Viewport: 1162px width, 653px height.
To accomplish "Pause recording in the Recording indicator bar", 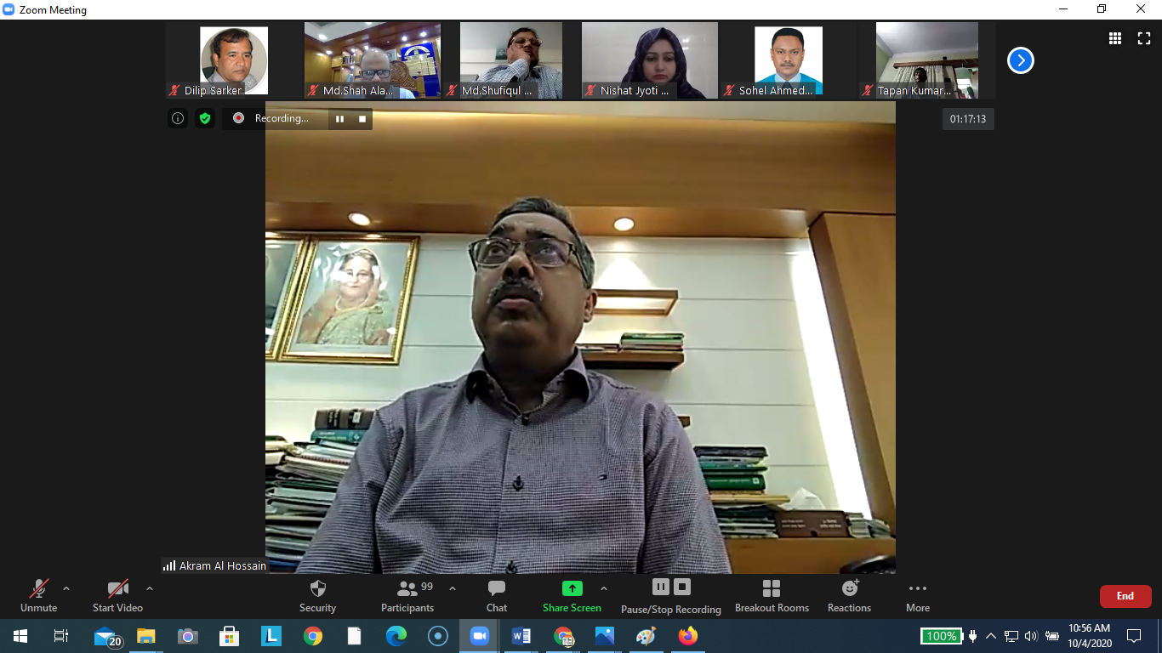I will click(x=339, y=119).
